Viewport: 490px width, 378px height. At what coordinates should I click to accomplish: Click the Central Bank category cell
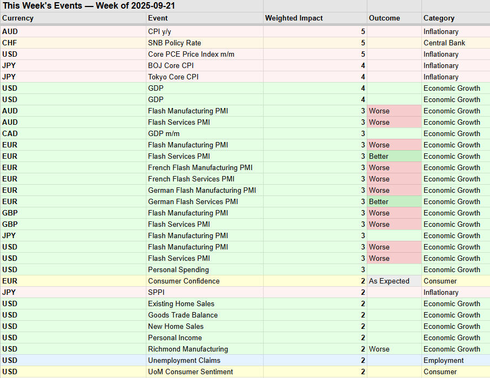444,43
